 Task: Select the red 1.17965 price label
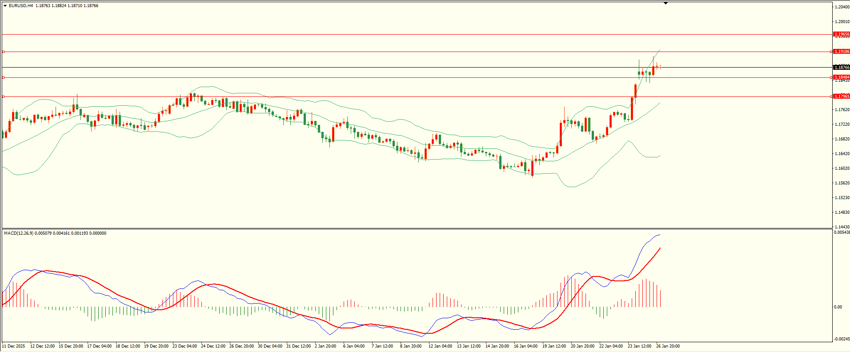click(x=842, y=96)
